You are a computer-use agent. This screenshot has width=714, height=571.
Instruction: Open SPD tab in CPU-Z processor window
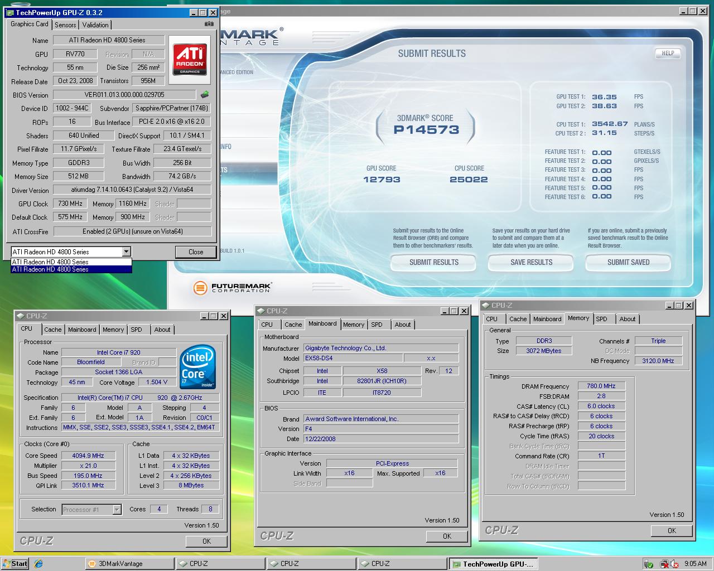pos(136,330)
